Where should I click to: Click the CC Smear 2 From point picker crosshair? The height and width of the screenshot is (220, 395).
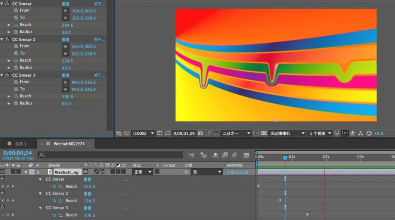pos(65,46)
